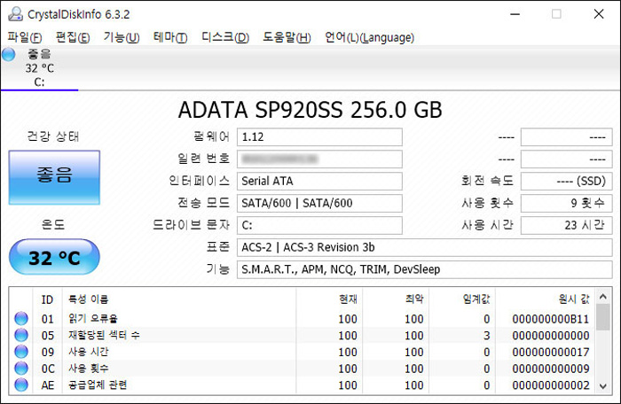
Task: Click raw value 000000000009
Action: (551, 369)
